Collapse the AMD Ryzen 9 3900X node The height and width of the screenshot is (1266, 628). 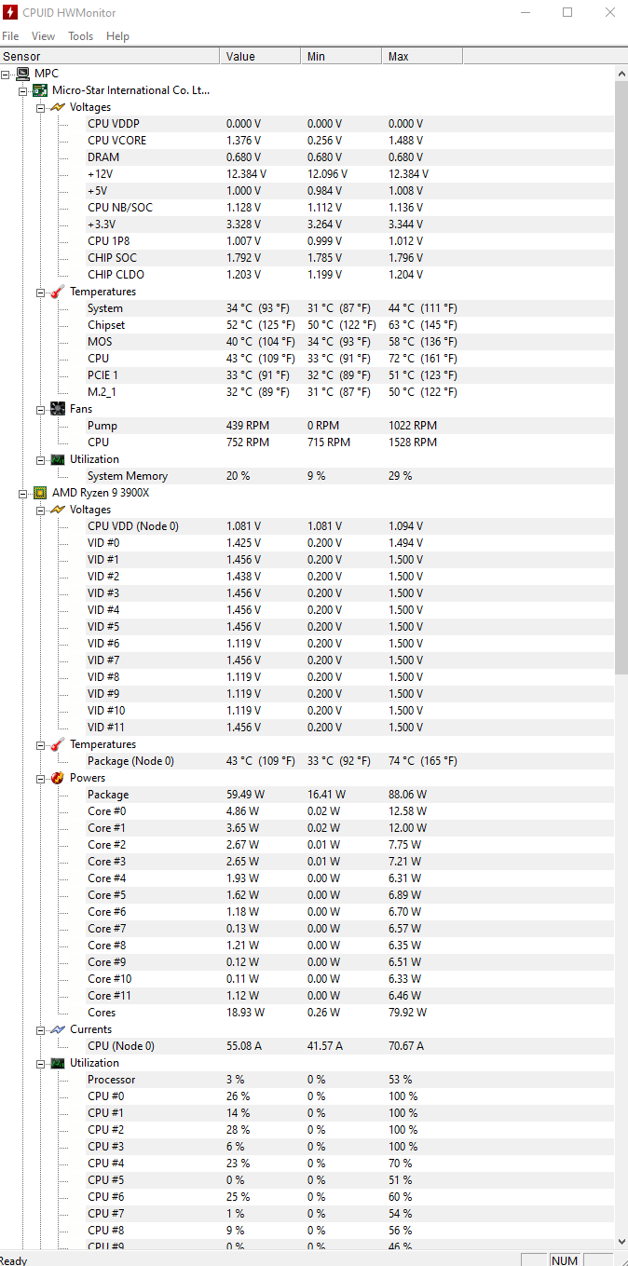tap(23, 493)
